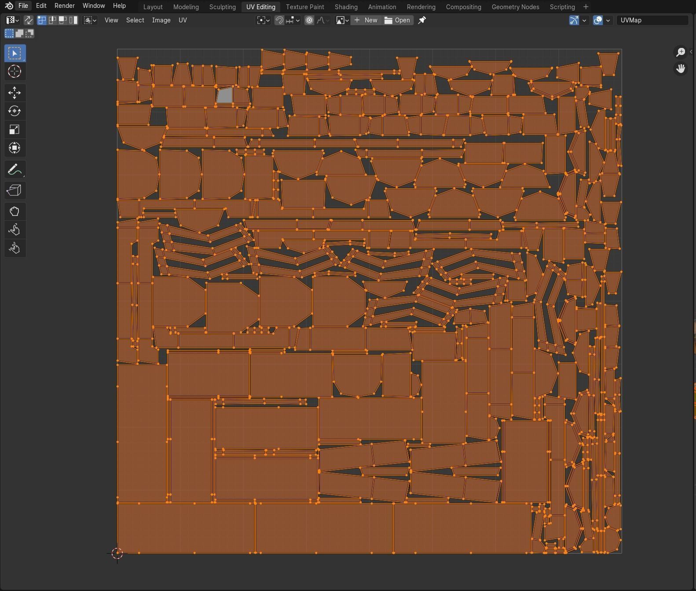The width and height of the screenshot is (696, 591).
Task: Select the Transform tool
Action: 15,148
